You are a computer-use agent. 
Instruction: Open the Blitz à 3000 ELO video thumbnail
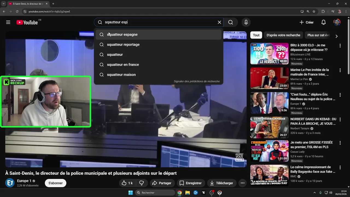click(x=269, y=54)
